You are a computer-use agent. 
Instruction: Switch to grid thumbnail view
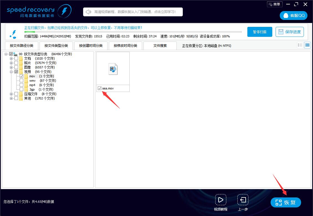(x=307, y=45)
